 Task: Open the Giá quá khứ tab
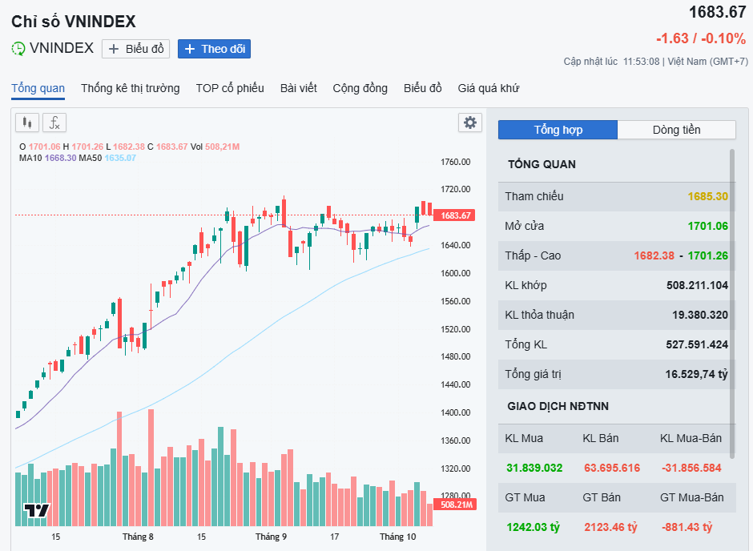[489, 88]
